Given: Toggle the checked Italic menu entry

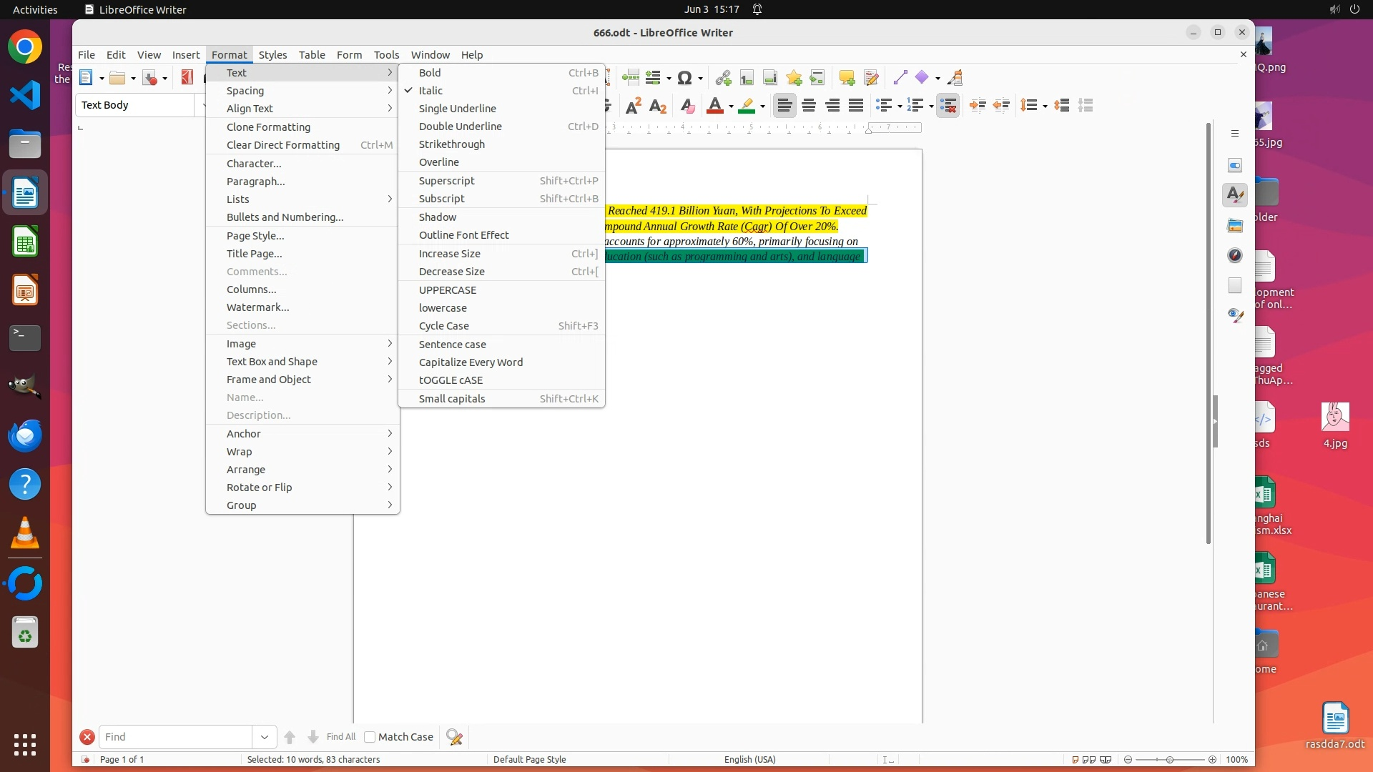Looking at the screenshot, I should point(430,91).
